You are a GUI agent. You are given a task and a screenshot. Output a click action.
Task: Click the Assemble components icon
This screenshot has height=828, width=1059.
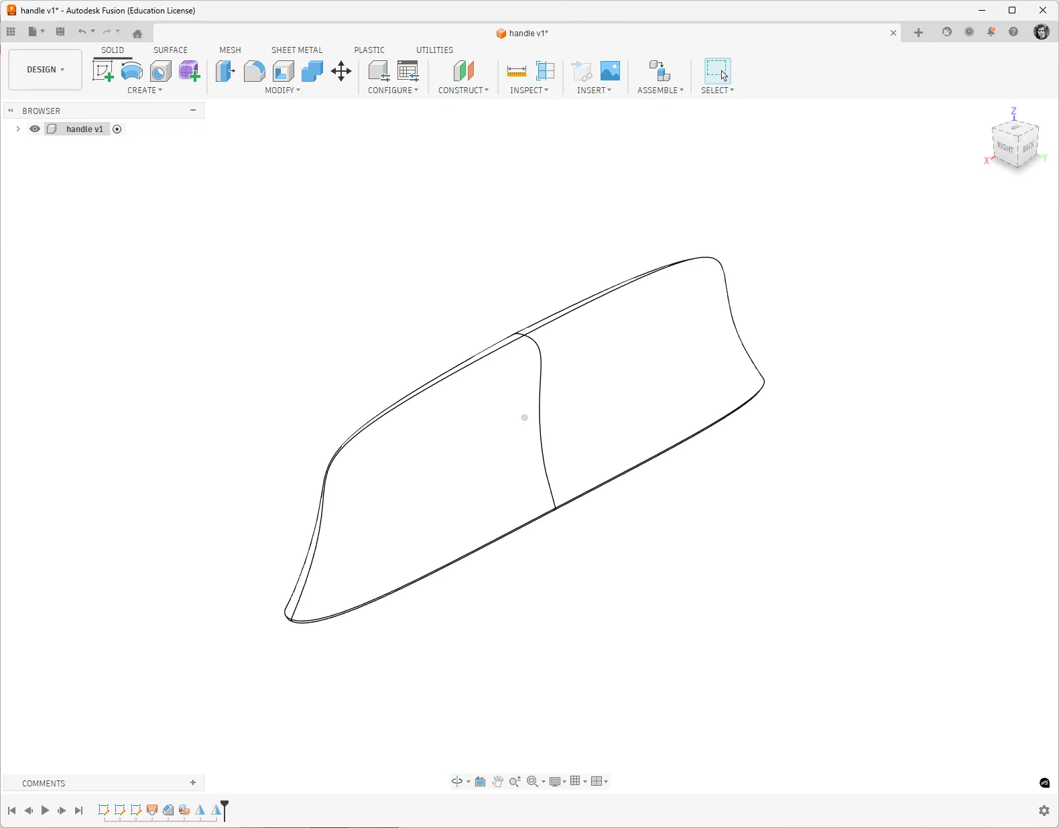pos(660,71)
